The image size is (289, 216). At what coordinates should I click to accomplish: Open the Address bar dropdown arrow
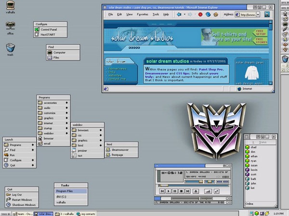pyautogui.click(x=258, y=14)
